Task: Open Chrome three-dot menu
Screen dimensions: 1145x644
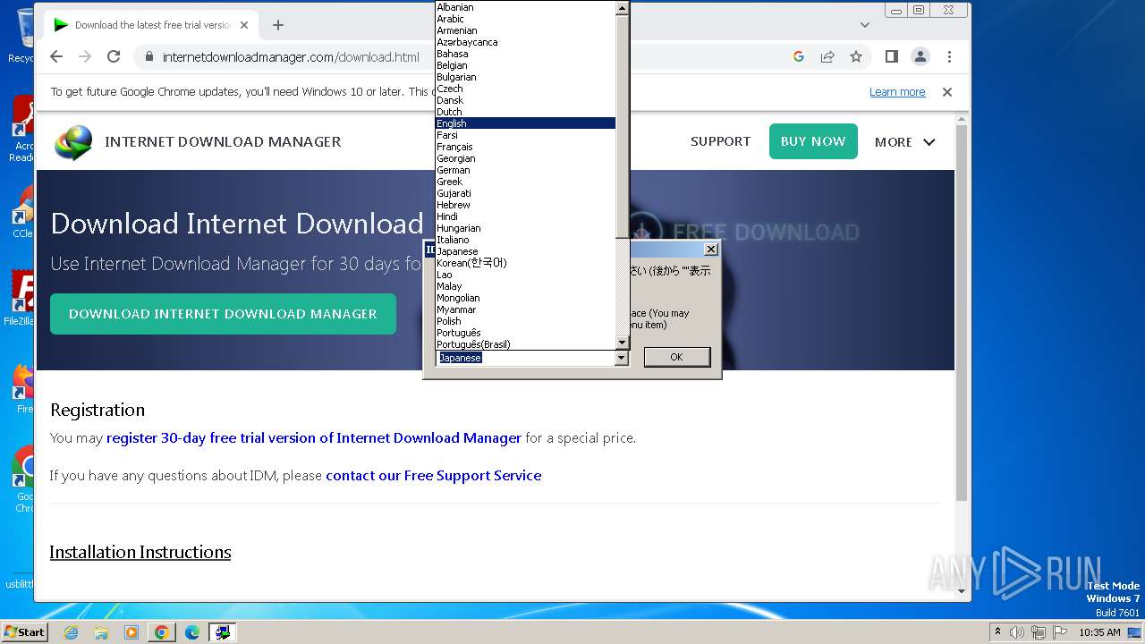Action: (949, 56)
